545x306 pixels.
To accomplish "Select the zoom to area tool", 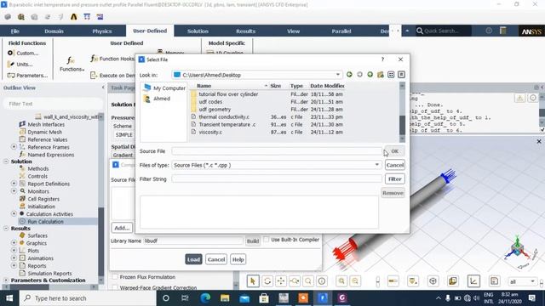I will [308, 281].
